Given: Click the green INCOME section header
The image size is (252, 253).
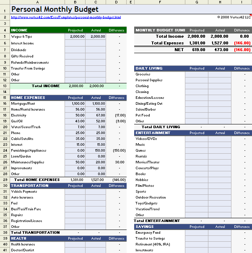Looking at the screenshot, I should coord(37,30).
